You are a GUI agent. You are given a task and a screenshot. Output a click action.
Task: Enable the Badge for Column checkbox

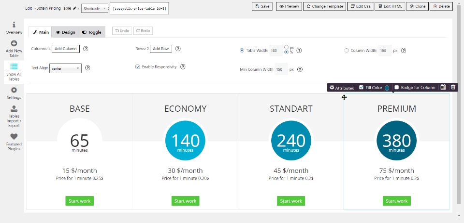(397, 88)
